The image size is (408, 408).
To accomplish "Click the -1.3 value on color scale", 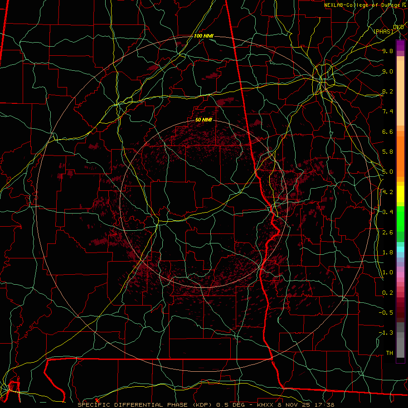I will click(386, 333).
